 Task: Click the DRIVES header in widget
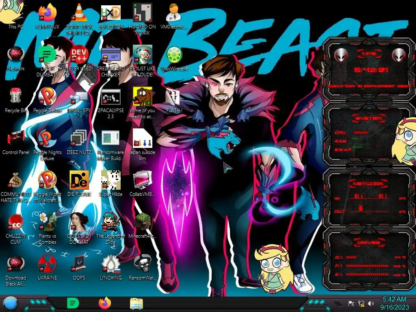[x=368, y=243]
